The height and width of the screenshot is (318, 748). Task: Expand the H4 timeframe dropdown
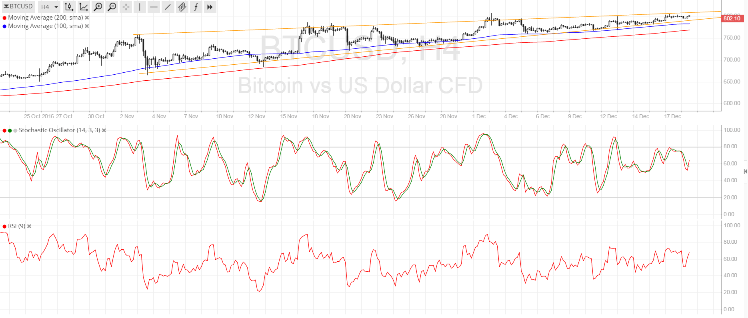point(50,7)
